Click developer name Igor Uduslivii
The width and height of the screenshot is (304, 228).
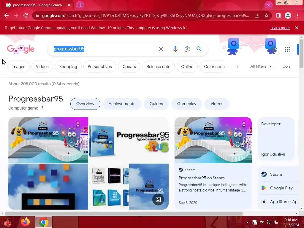pyautogui.click(x=273, y=154)
